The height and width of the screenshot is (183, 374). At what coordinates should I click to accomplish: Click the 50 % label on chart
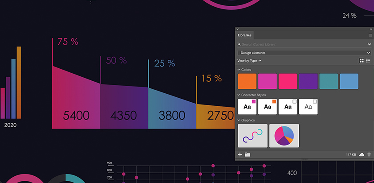116,61
